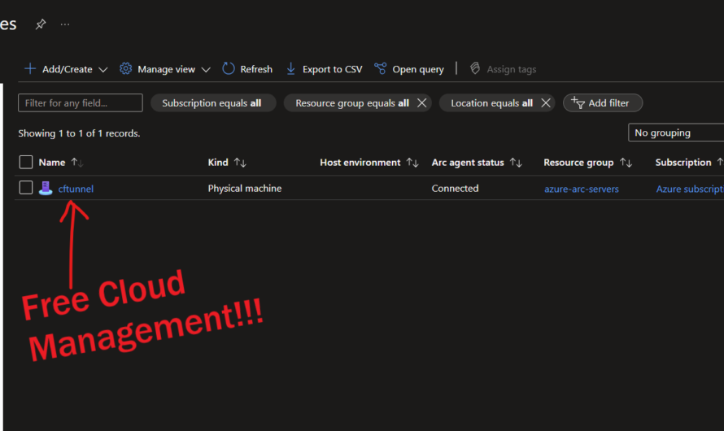The image size is (724, 431).
Task: Click the Manage view gear icon
Action: coord(125,69)
